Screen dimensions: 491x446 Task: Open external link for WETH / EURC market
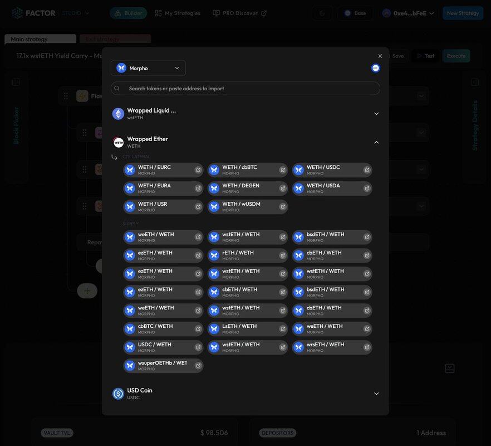(198, 171)
